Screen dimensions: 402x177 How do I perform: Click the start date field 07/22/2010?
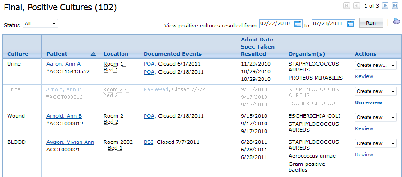coord(276,23)
